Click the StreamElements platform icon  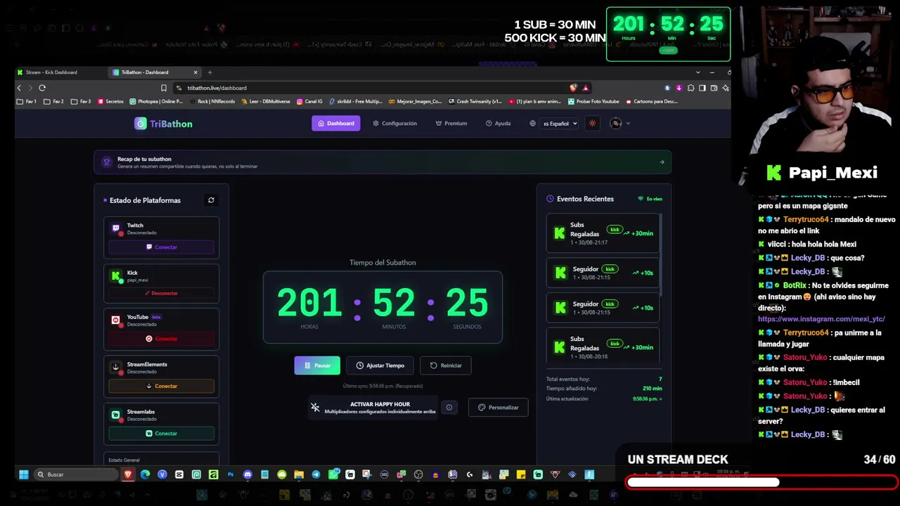pyautogui.click(x=116, y=367)
